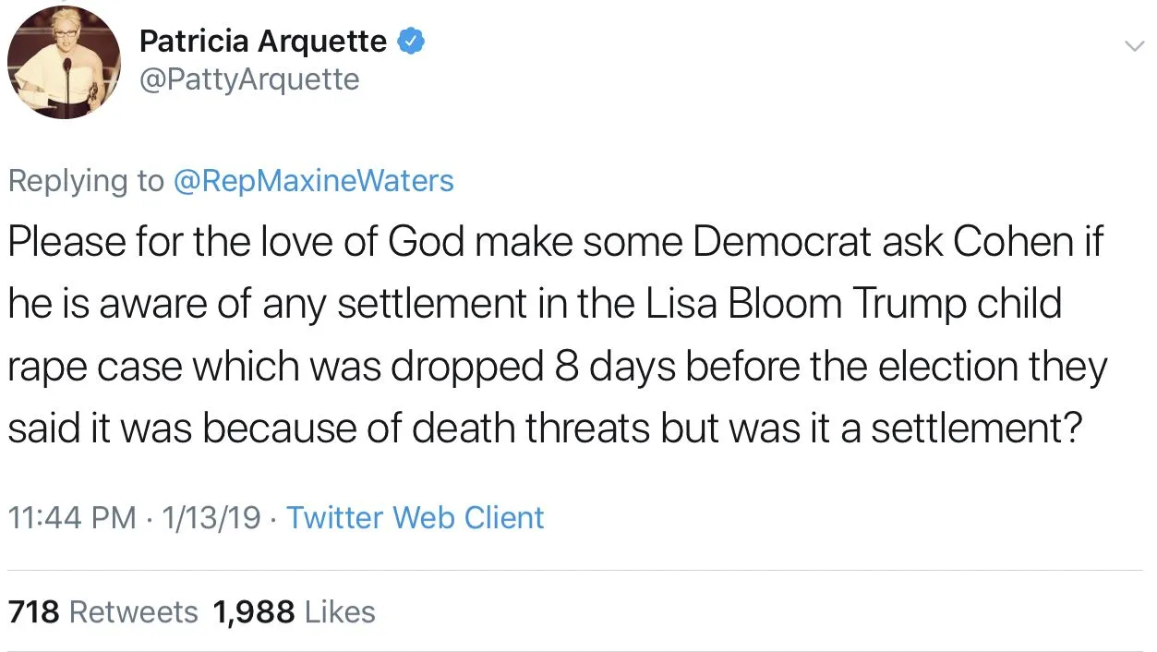The height and width of the screenshot is (652, 1157).
Task: Click the 1/13/19 tweet date
Action: click(x=211, y=517)
